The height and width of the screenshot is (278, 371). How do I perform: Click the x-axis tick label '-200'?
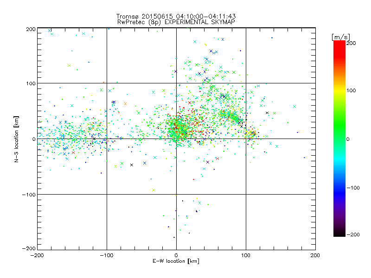(37, 256)
